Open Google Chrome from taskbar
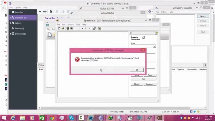Screen dimensions: 215x121 pos(52,118)
